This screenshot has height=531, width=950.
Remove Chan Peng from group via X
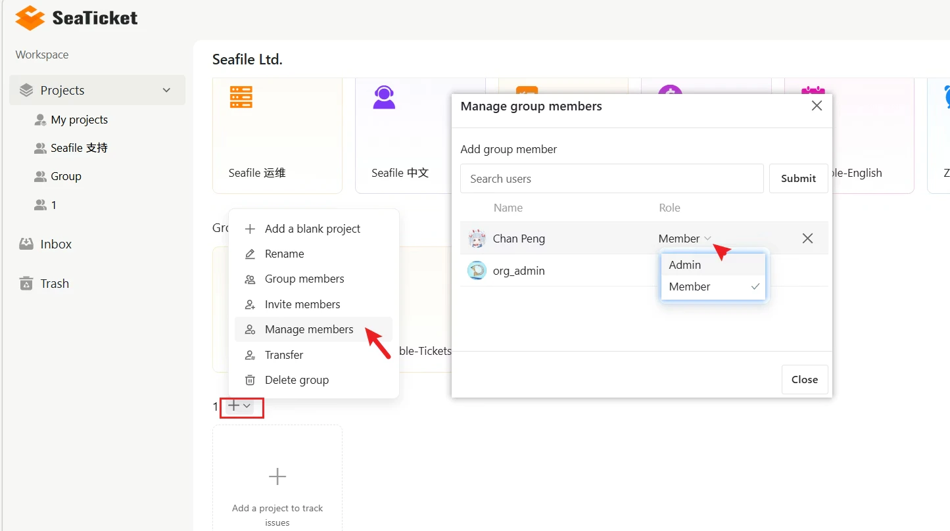click(808, 239)
